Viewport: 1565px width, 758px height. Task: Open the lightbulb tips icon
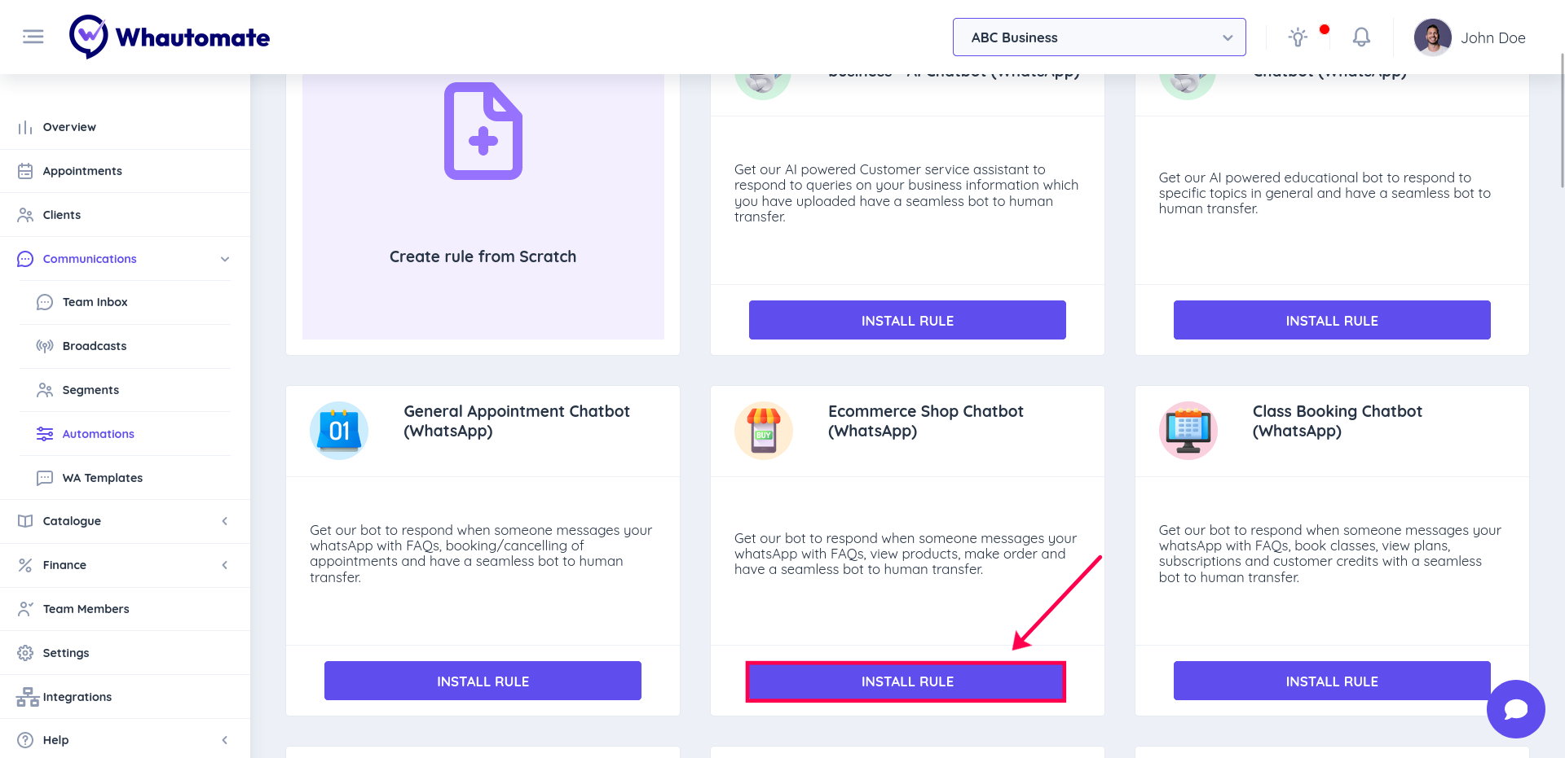pos(1298,37)
